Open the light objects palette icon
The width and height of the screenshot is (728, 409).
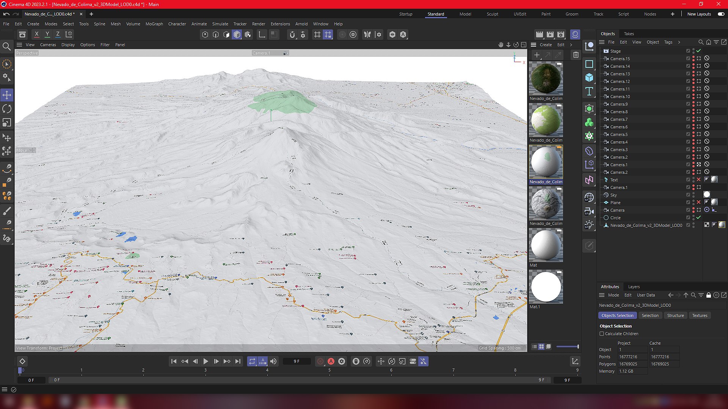pyautogui.click(x=589, y=225)
